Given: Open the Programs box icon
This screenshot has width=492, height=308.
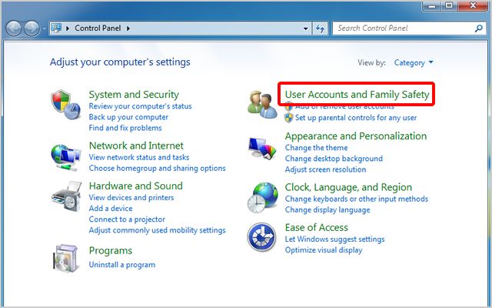Looking at the screenshot, I should [x=64, y=258].
